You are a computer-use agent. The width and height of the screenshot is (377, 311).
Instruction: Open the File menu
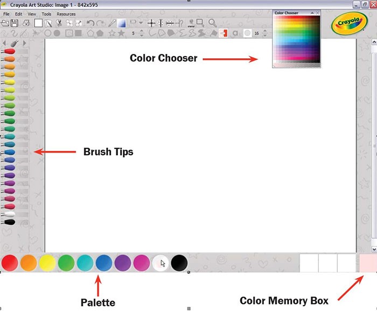coord(6,14)
